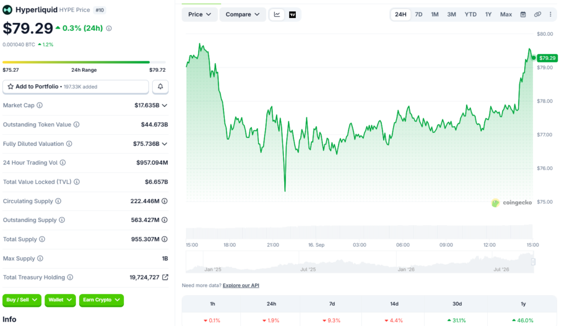Open the Price dropdown
This screenshot has width=562, height=326.
200,15
